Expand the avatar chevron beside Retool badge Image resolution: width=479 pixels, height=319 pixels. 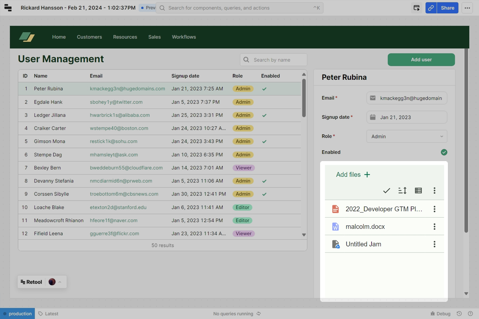tap(61, 282)
